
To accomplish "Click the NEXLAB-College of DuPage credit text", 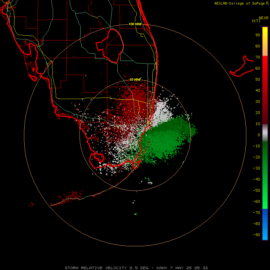I will pos(241,3).
